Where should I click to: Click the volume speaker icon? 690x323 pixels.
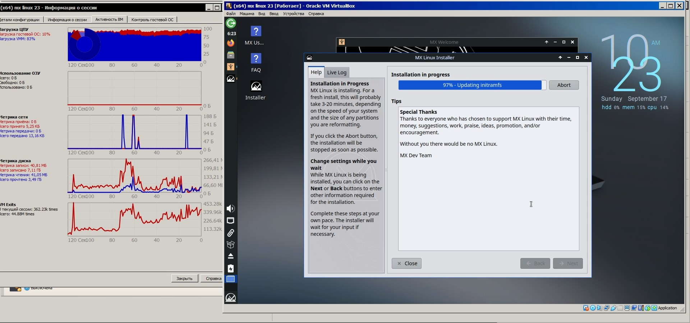231,209
